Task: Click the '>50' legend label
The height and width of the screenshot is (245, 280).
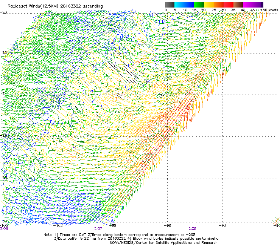Action: [x=264, y=10]
